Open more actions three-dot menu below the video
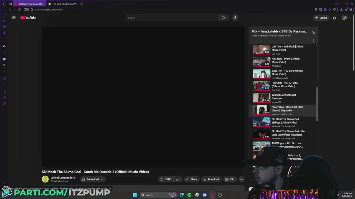The height and width of the screenshot is (199, 355). (x=241, y=179)
